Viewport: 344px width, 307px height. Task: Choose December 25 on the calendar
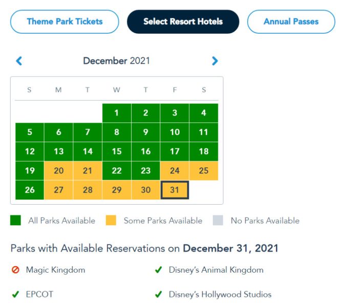click(204, 171)
